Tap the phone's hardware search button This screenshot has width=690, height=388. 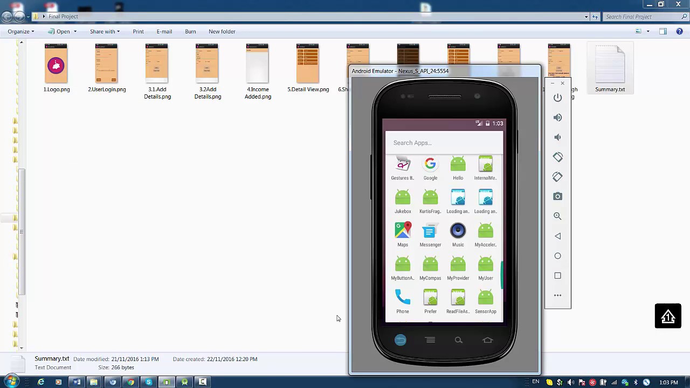tap(458, 340)
